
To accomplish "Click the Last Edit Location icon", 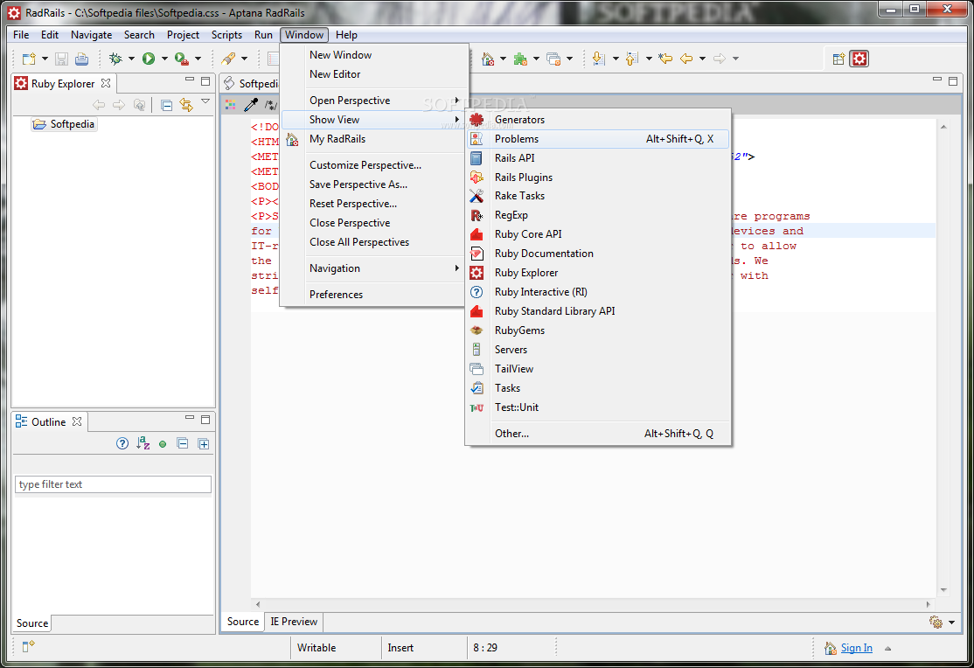I will 665,59.
